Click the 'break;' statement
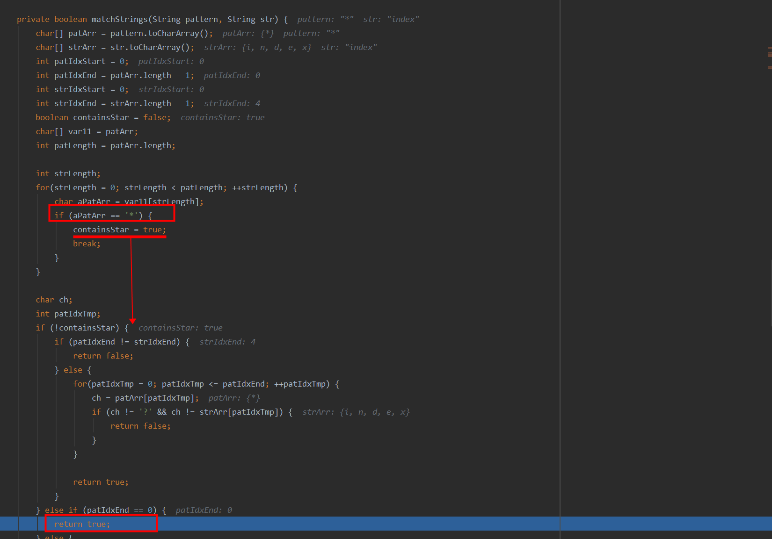This screenshot has width=772, height=539. coord(87,244)
